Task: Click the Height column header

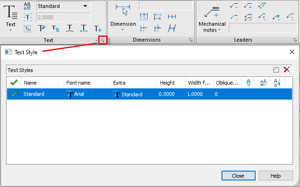Action: pyautogui.click(x=171, y=83)
